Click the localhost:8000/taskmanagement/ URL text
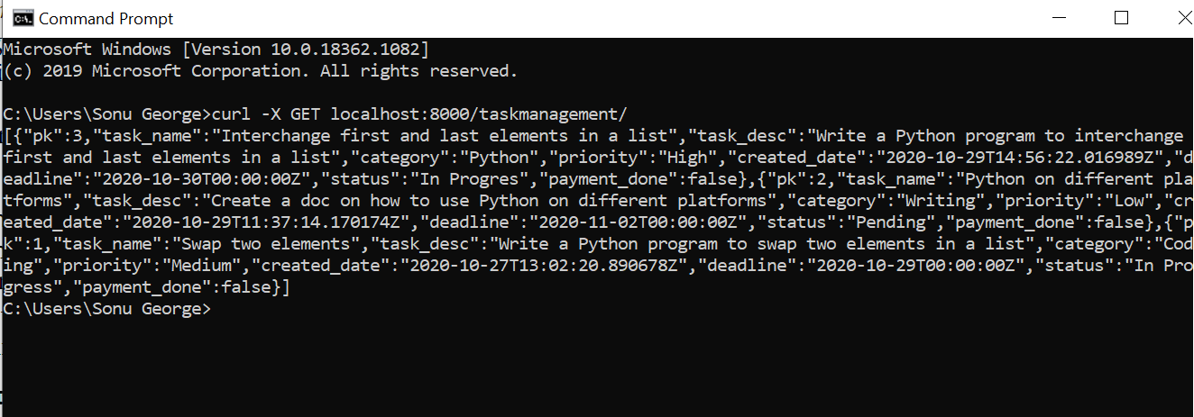The height and width of the screenshot is (417, 1194). point(478,113)
